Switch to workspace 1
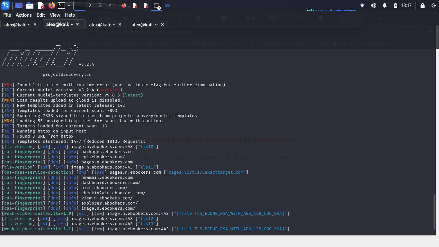Viewport: 439px width, 247px height. click(x=79, y=5)
